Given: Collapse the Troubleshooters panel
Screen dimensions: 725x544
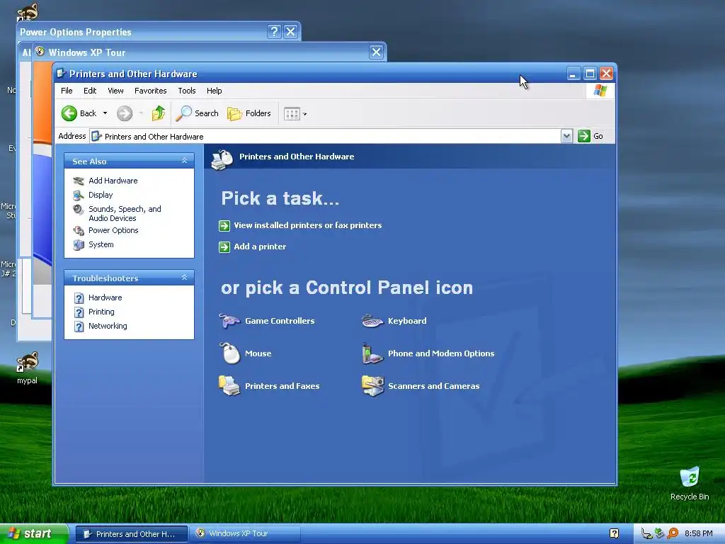Looking at the screenshot, I should click(x=184, y=278).
